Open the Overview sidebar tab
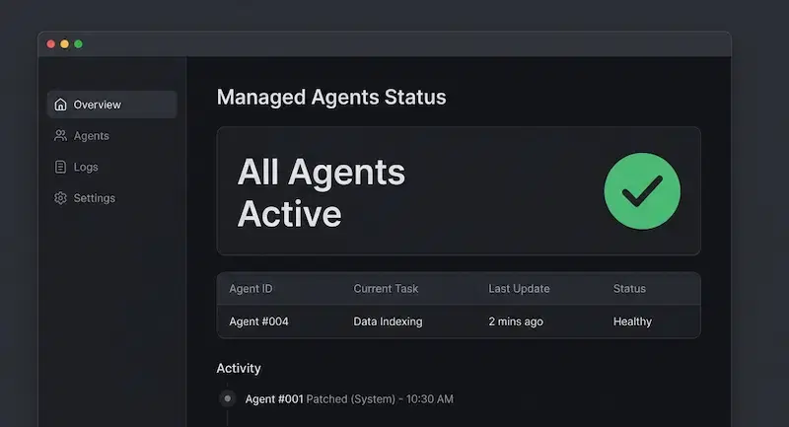Image resolution: width=789 pixels, height=427 pixels. [97, 105]
